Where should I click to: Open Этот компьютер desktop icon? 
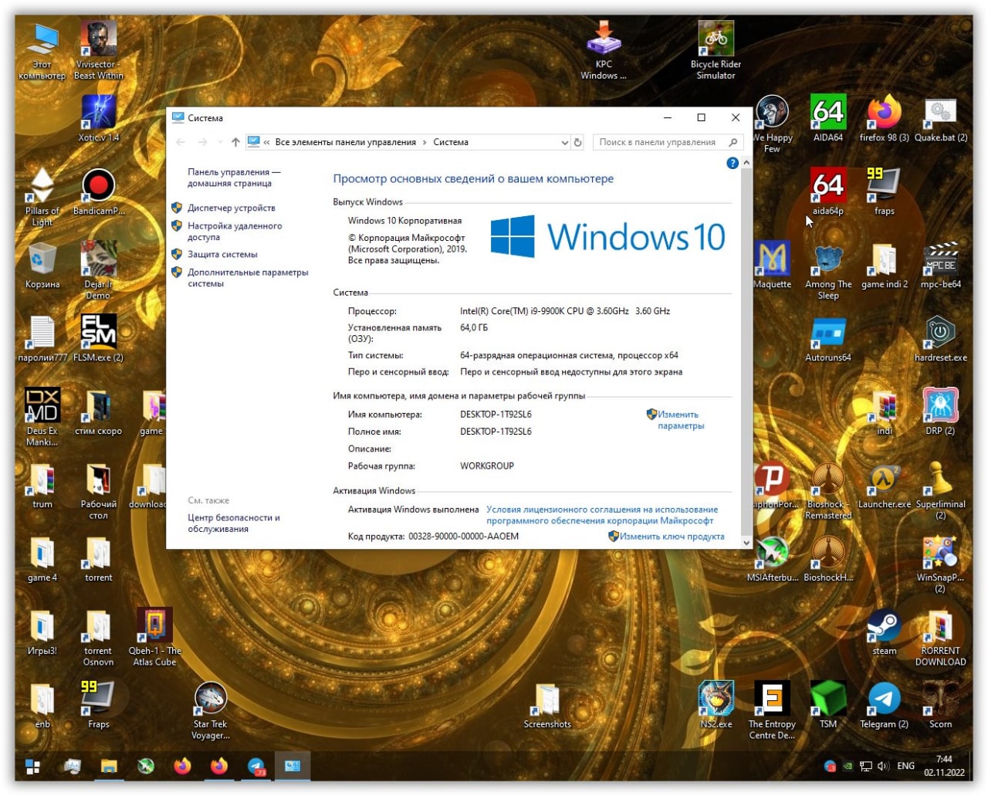(x=42, y=50)
